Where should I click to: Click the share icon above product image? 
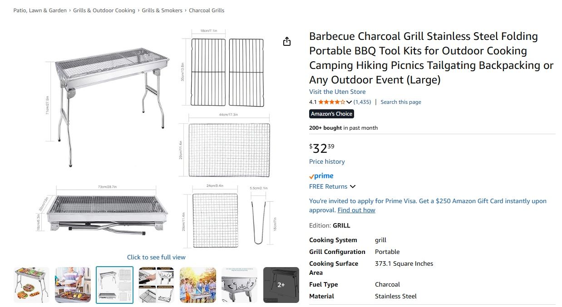coord(287,42)
